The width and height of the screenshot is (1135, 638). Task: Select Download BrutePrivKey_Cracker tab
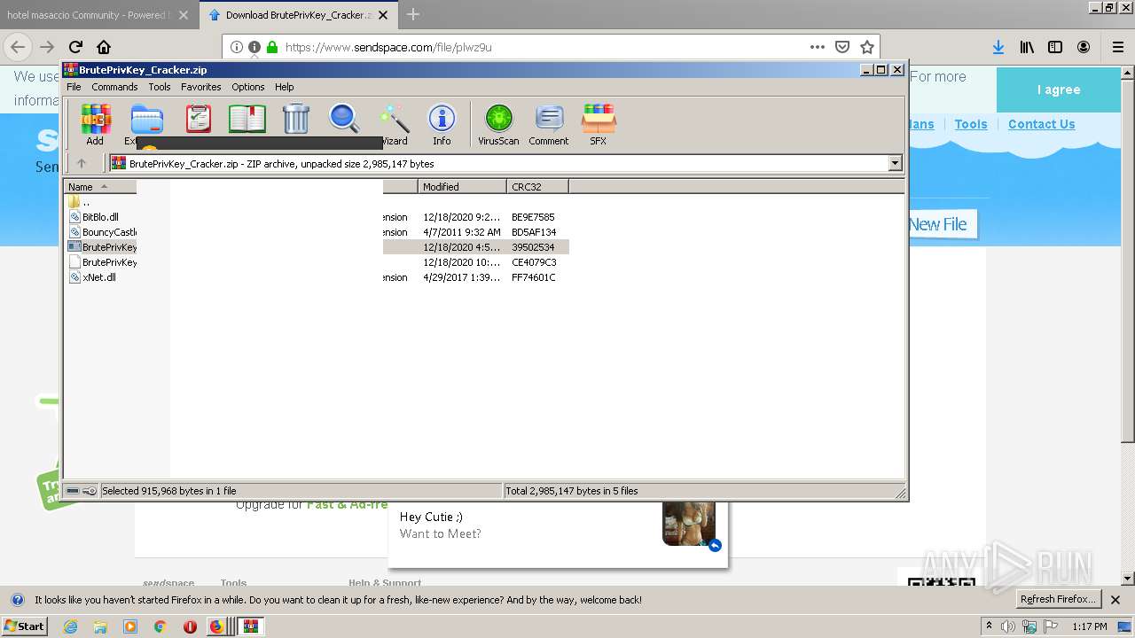click(300, 15)
